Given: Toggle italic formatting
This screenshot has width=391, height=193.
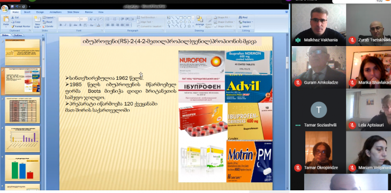Looking at the screenshot, I should tap(65, 25).
